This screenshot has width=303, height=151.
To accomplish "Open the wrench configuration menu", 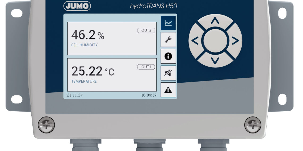I will [168, 40].
